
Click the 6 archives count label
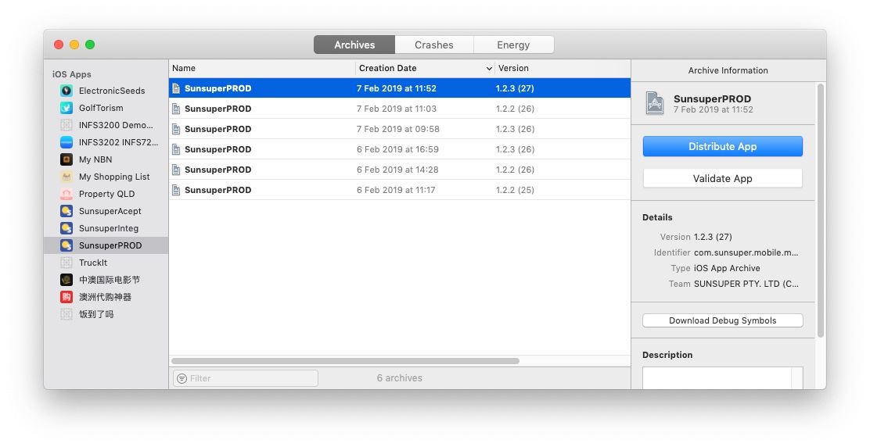point(400,377)
